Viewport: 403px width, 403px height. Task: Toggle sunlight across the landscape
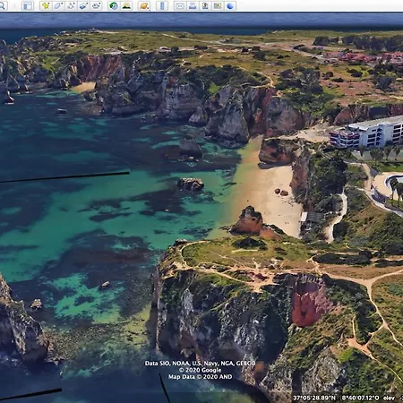[126, 5]
